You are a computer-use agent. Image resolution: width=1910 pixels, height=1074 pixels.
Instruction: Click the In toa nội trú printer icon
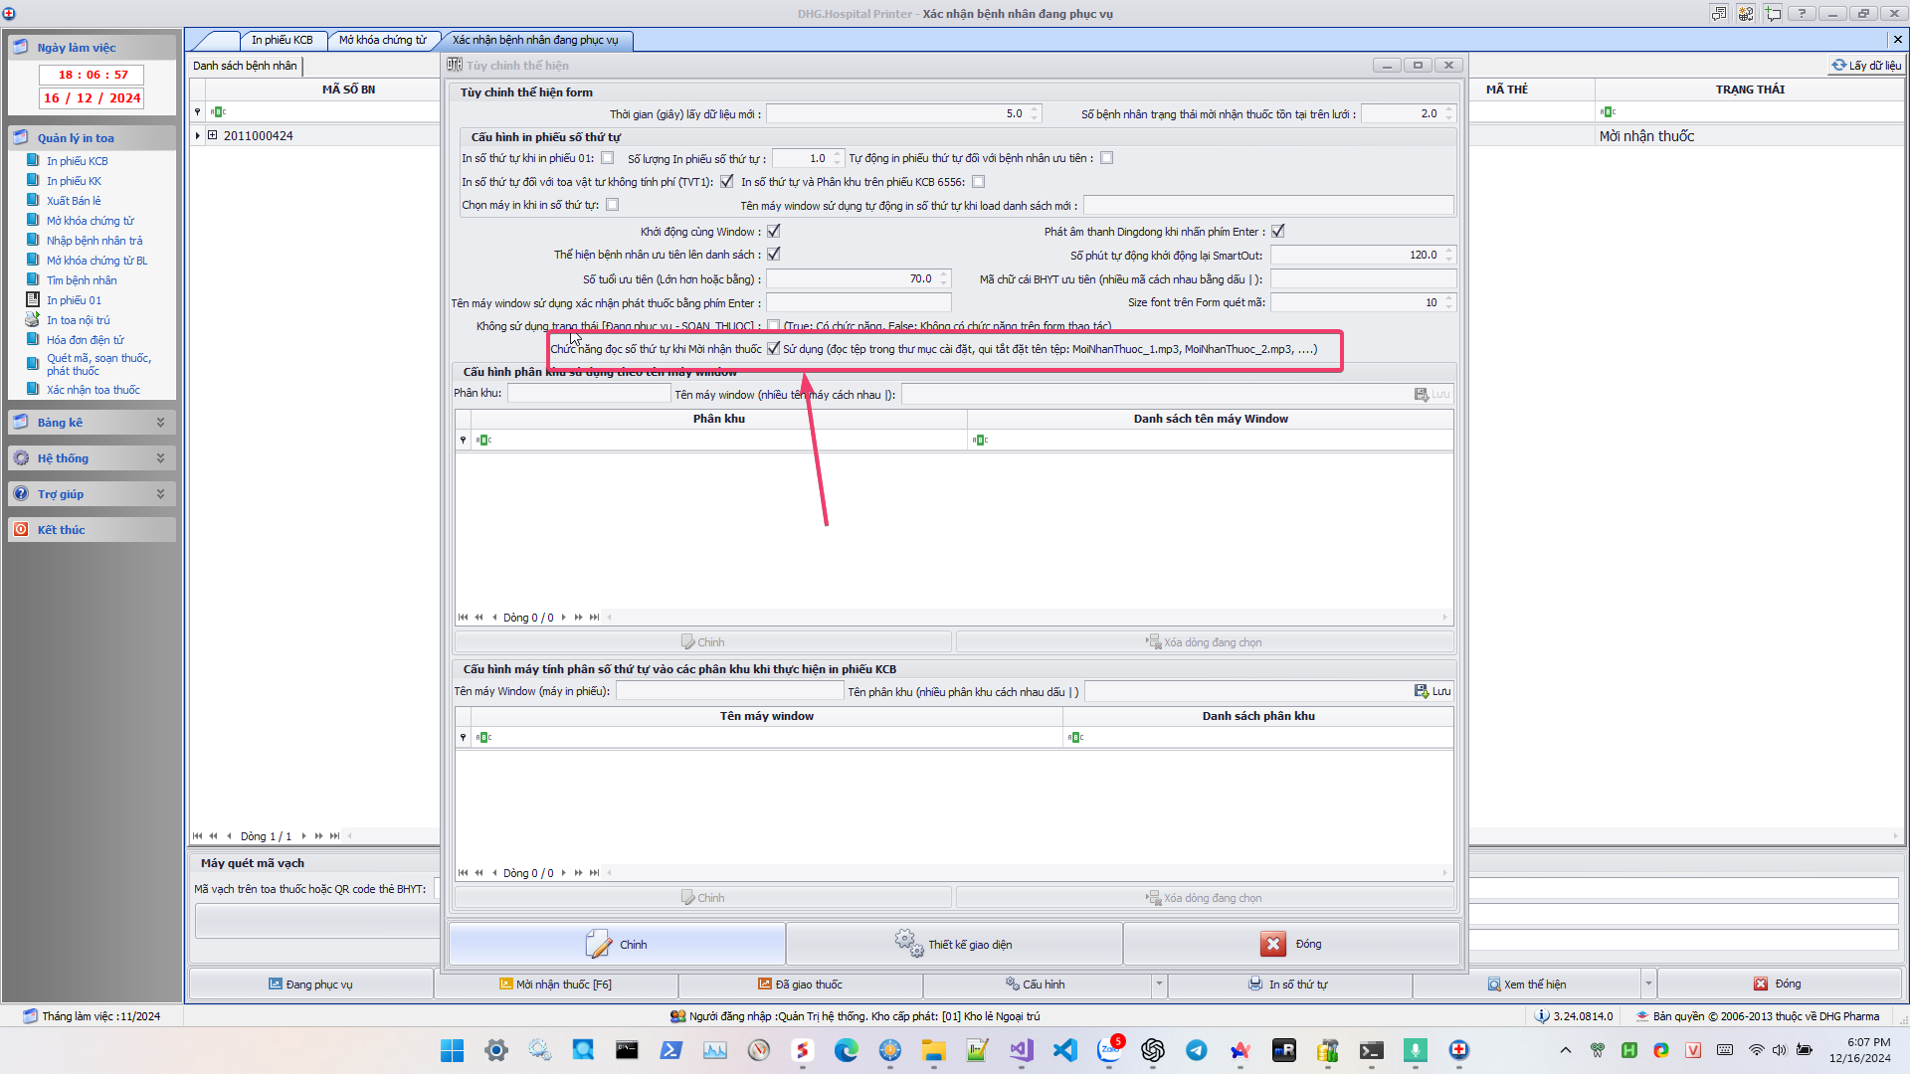(x=33, y=319)
